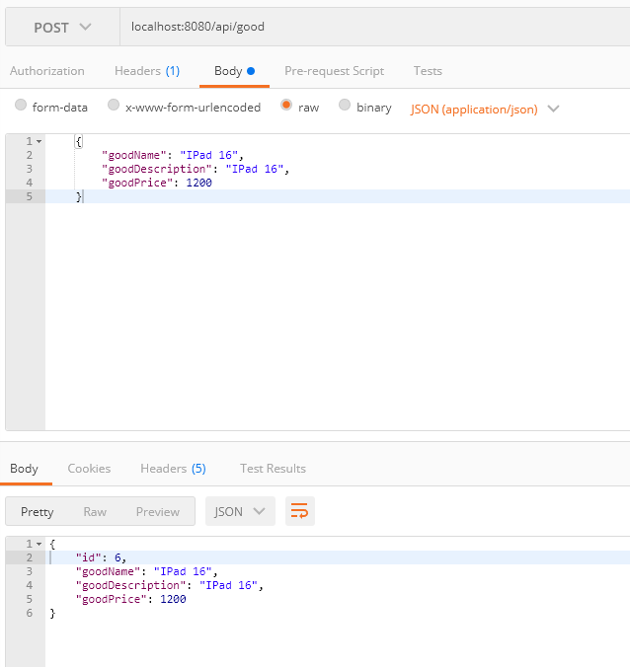The image size is (630, 667).
Task: Open the Pre-request Script tab
Action: pyautogui.click(x=334, y=71)
